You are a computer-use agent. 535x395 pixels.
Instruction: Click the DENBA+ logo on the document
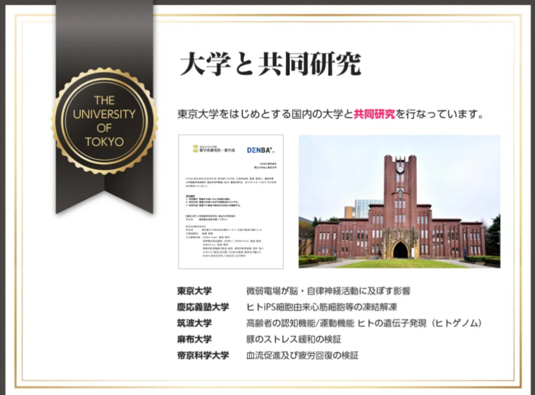pos(261,151)
